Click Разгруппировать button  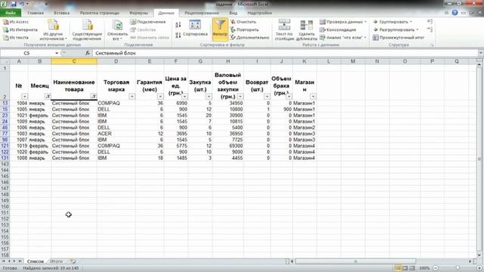coord(396,29)
